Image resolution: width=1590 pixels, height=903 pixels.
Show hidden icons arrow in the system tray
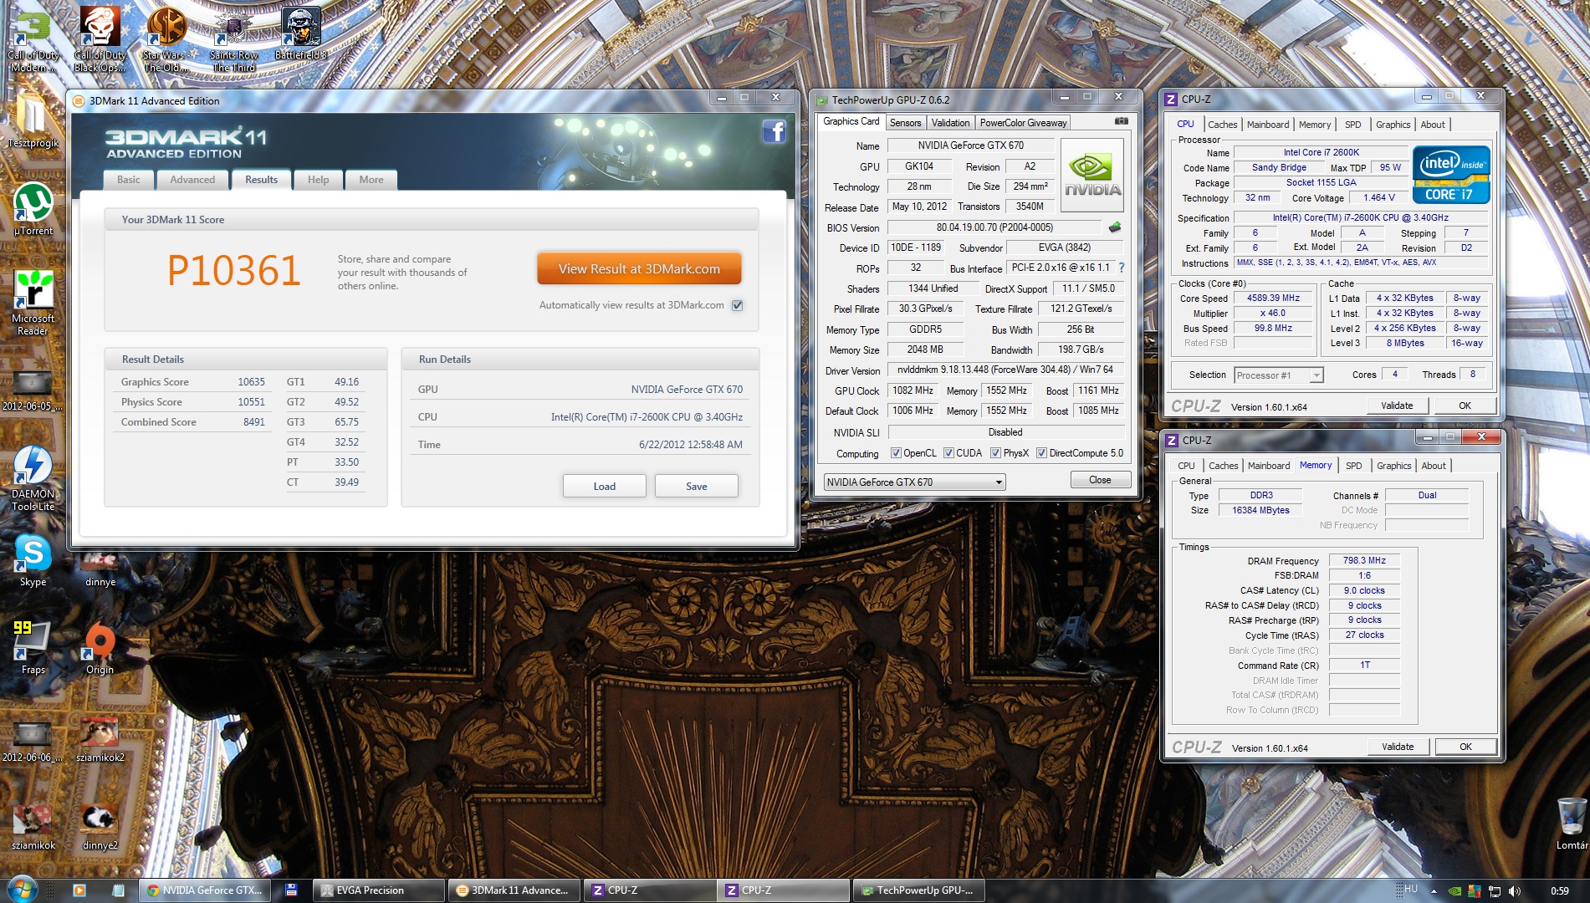[x=1434, y=891]
